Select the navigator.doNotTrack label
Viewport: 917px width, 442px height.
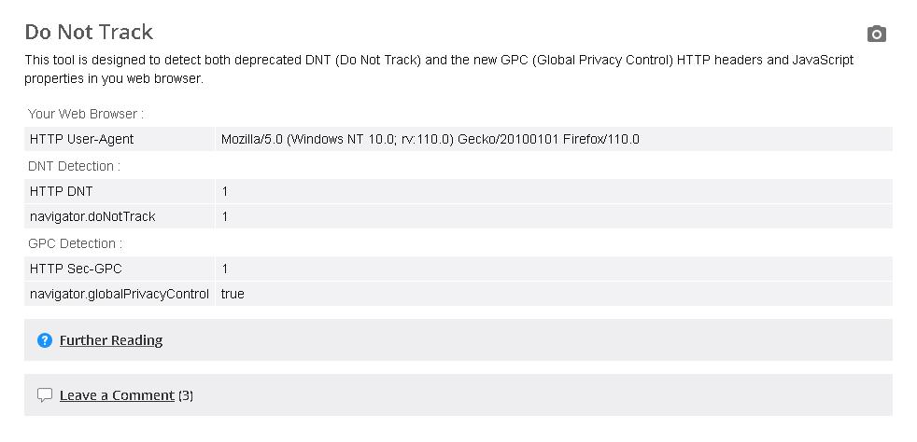pyautogui.click(x=92, y=216)
